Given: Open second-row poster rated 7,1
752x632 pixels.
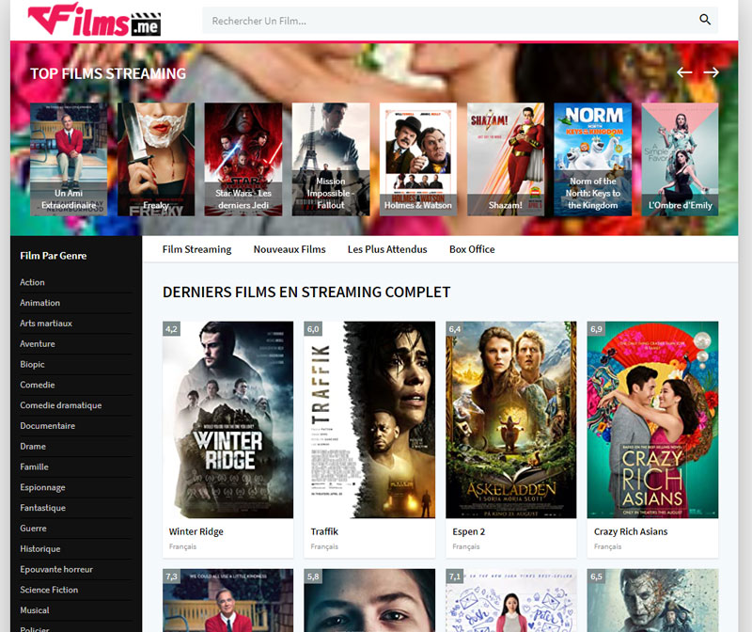Looking at the screenshot, I should coord(511,600).
